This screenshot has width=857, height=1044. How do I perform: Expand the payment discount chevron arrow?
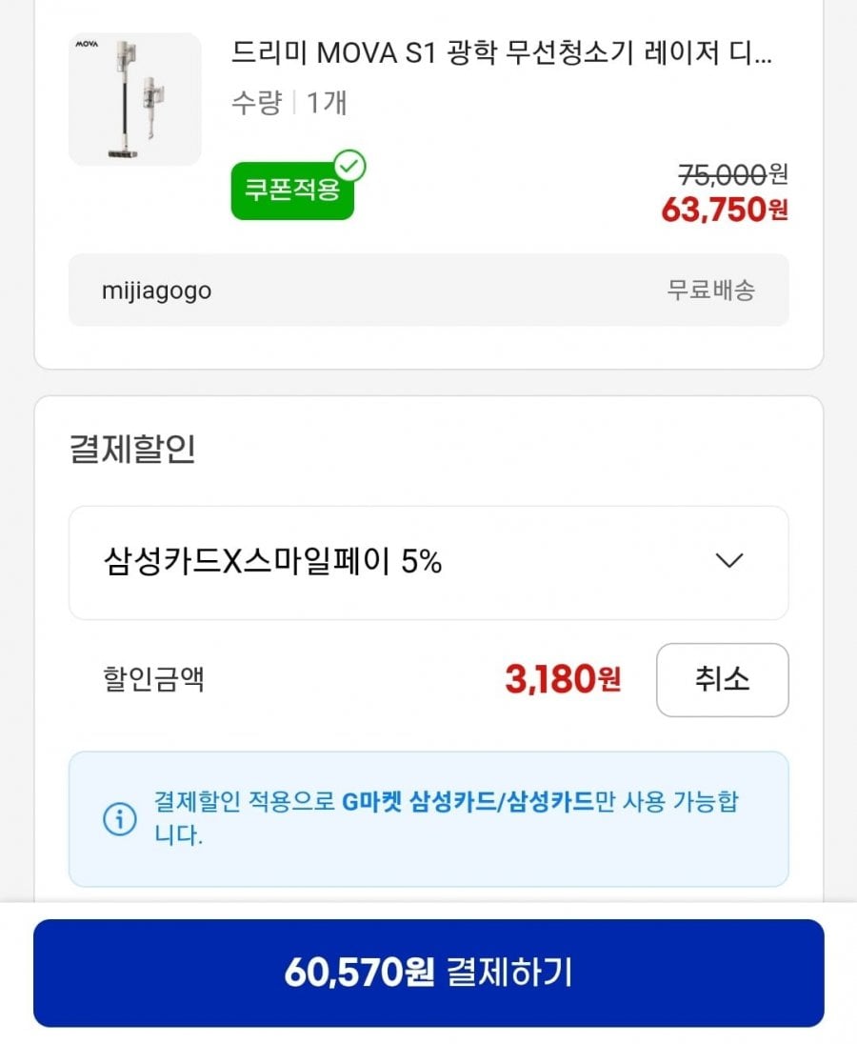[728, 561]
